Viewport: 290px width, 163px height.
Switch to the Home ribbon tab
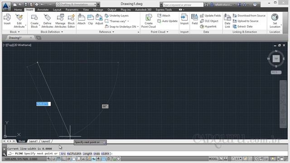[18, 10]
